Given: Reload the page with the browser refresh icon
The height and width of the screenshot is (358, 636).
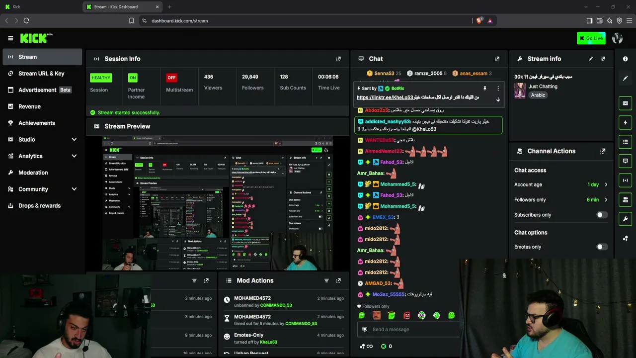Looking at the screenshot, I should coord(26,21).
